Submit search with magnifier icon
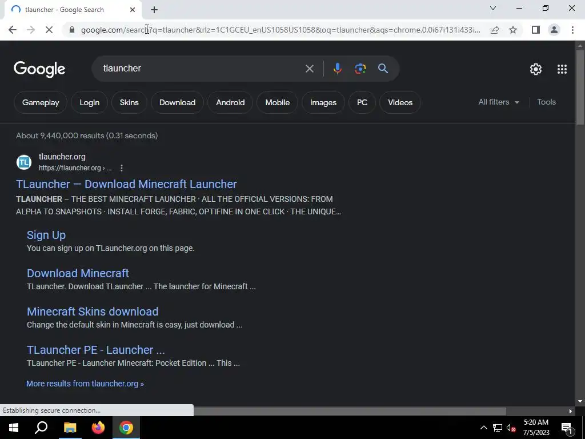The image size is (585, 439). [383, 69]
